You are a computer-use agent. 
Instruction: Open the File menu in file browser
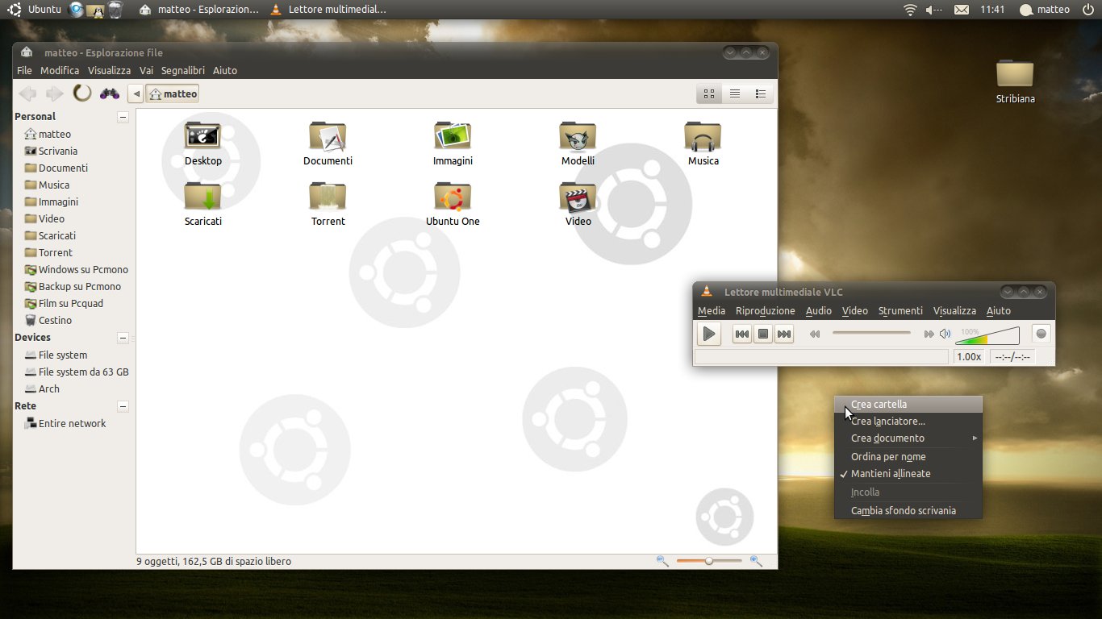pos(24,71)
